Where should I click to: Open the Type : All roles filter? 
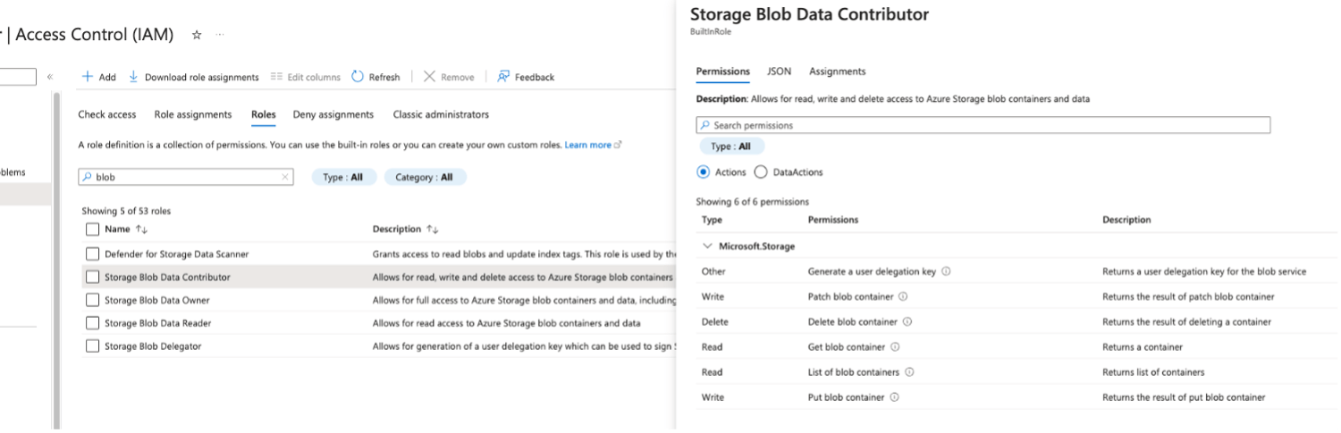point(343,177)
